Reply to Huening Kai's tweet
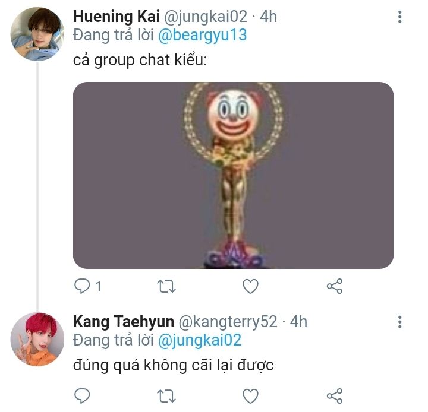This screenshot has width=428, height=412. (82, 286)
